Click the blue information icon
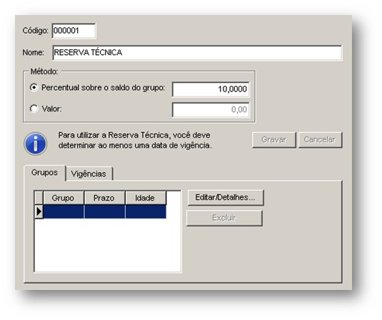This screenshot has height=320, width=382. (x=35, y=144)
